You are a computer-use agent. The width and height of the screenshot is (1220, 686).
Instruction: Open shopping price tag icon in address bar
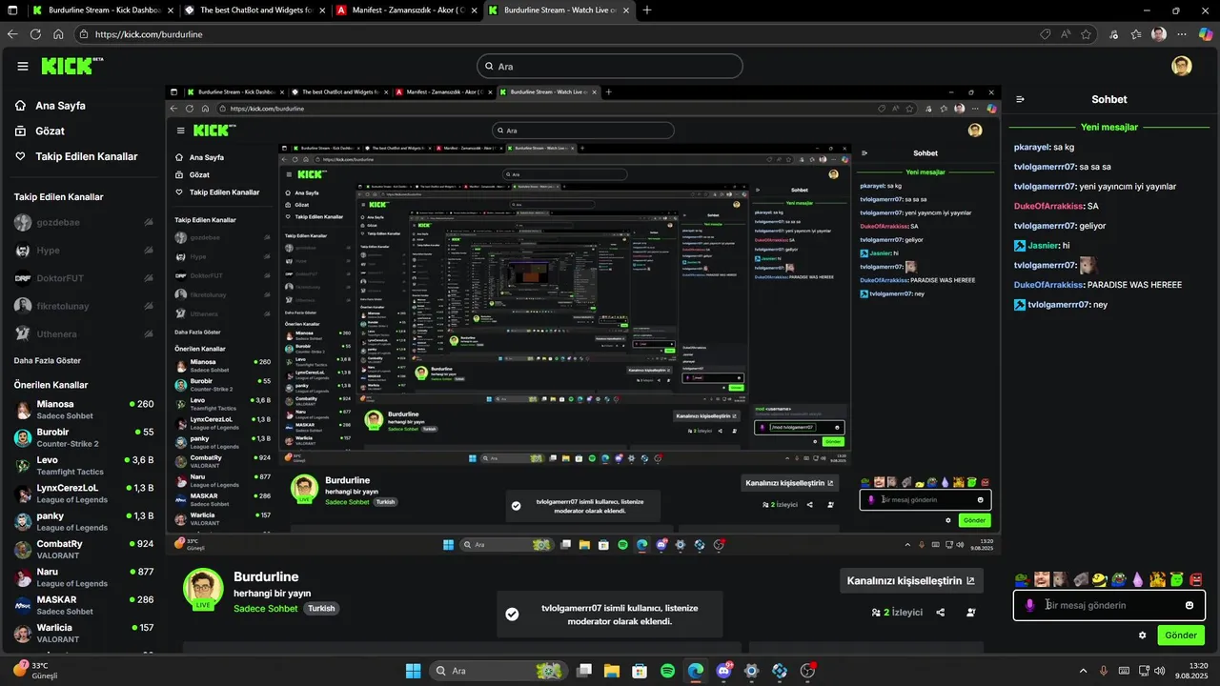(x=1046, y=34)
